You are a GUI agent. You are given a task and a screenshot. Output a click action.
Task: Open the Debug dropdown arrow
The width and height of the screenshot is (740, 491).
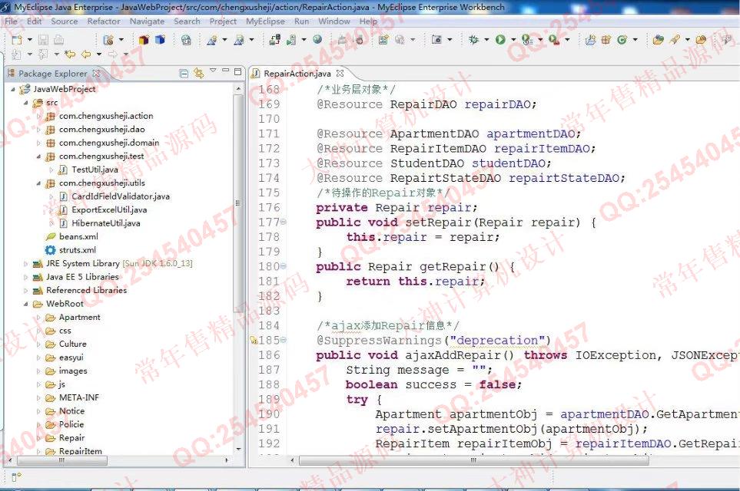point(486,40)
